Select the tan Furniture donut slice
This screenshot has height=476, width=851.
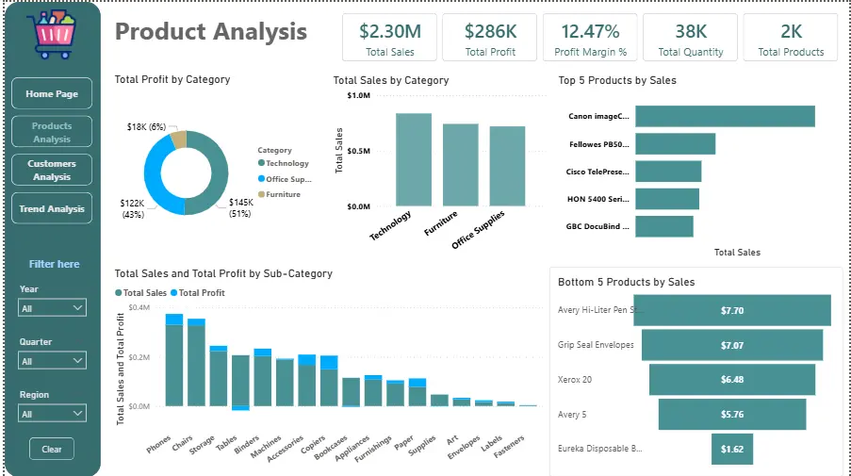pyautogui.click(x=180, y=140)
